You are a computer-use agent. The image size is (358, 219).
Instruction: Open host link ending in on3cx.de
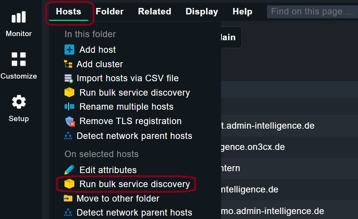253,147
